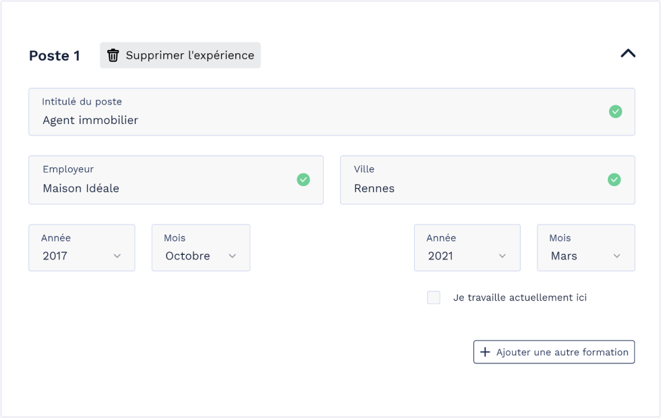Click the plus icon in Ajouter une autre formation
Screen dimensions: 661x418
click(x=486, y=351)
